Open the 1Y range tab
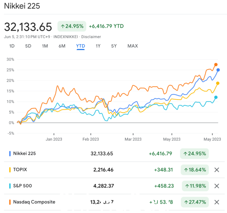Viewport: 227px width, 213px height. click(x=98, y=46)
